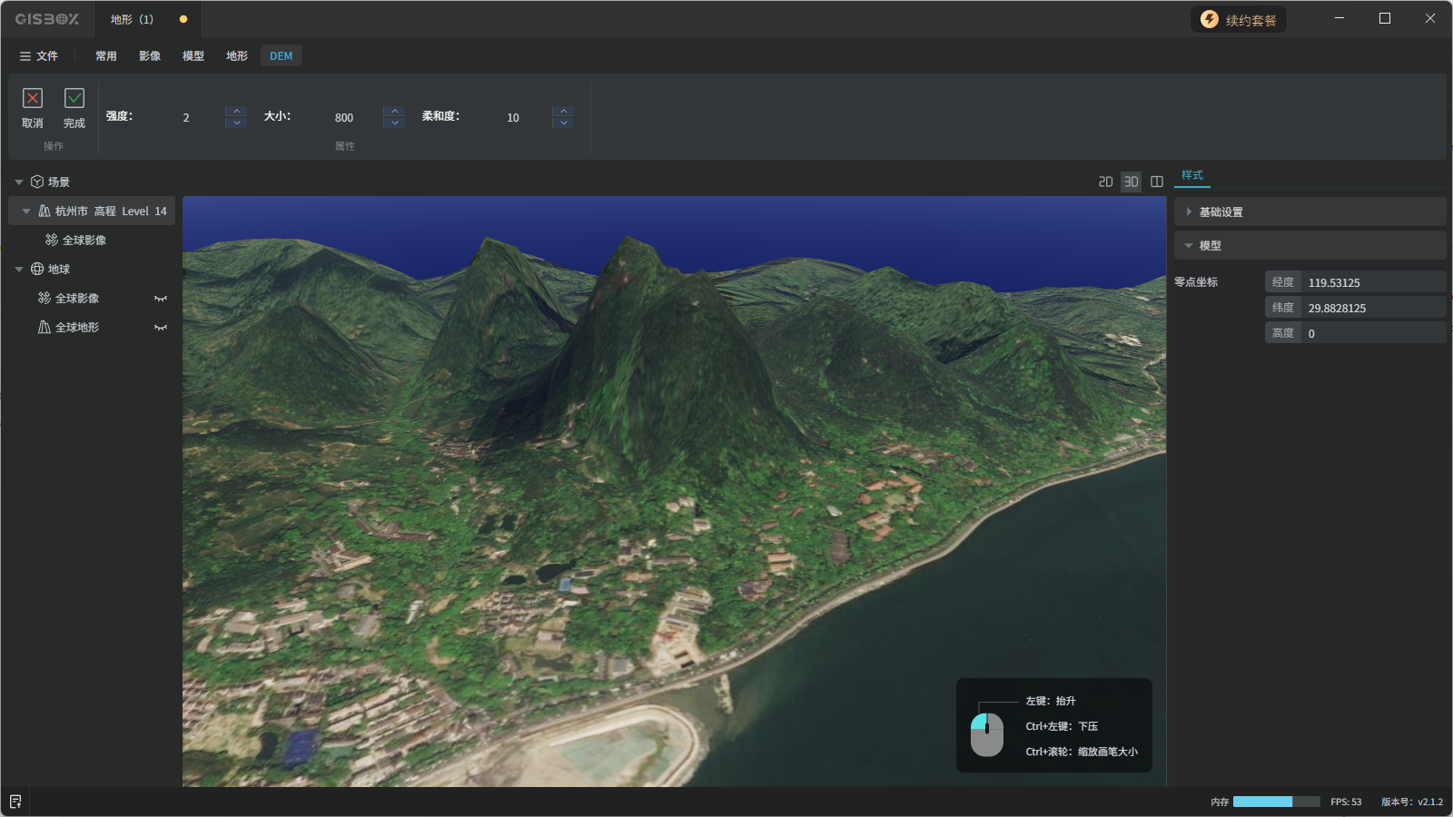The image size is (1453, 817).
Task: Click the Cancel (取消) icon
Action: pyautogui.click(x=33, y=98)
